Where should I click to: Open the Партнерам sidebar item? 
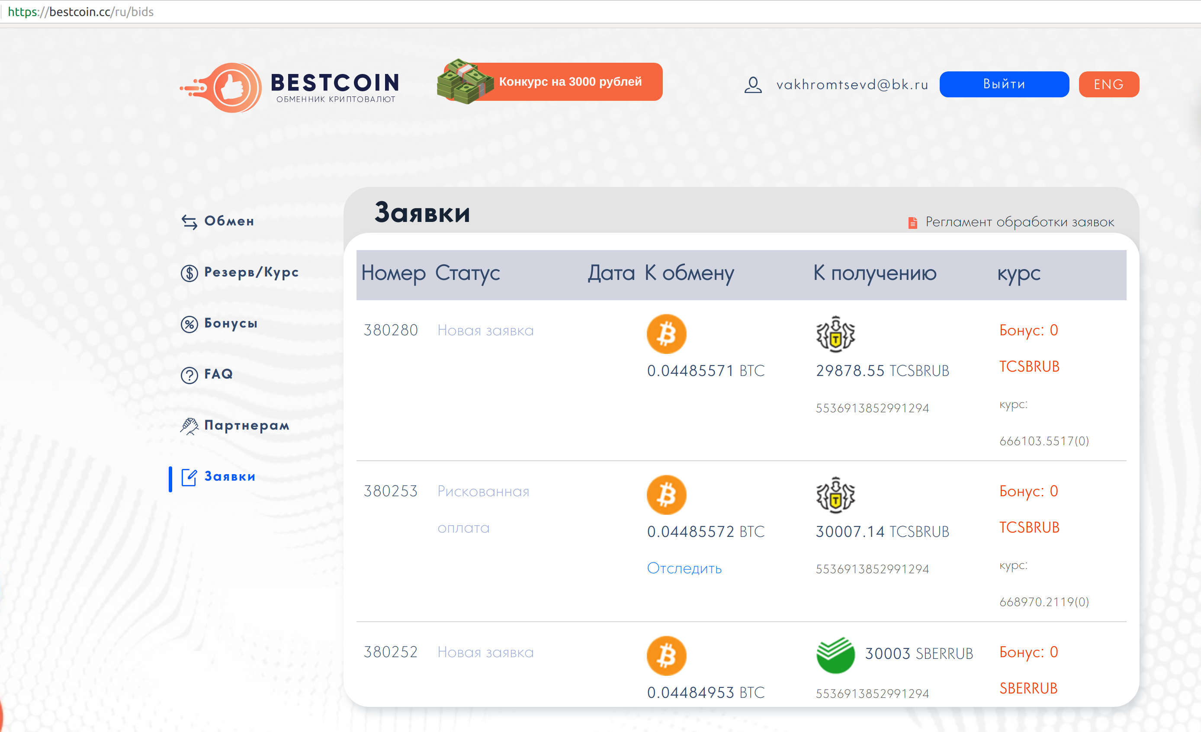pos(246,425)
